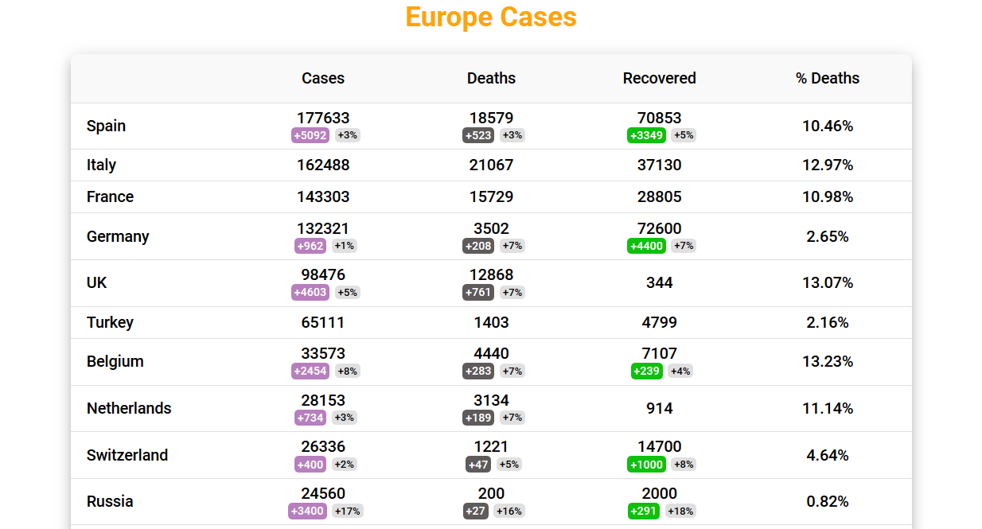Click Spain's total cases 177633
Image resolution: width=982 pixels, height=529 pixels.
tap(323, 118)
